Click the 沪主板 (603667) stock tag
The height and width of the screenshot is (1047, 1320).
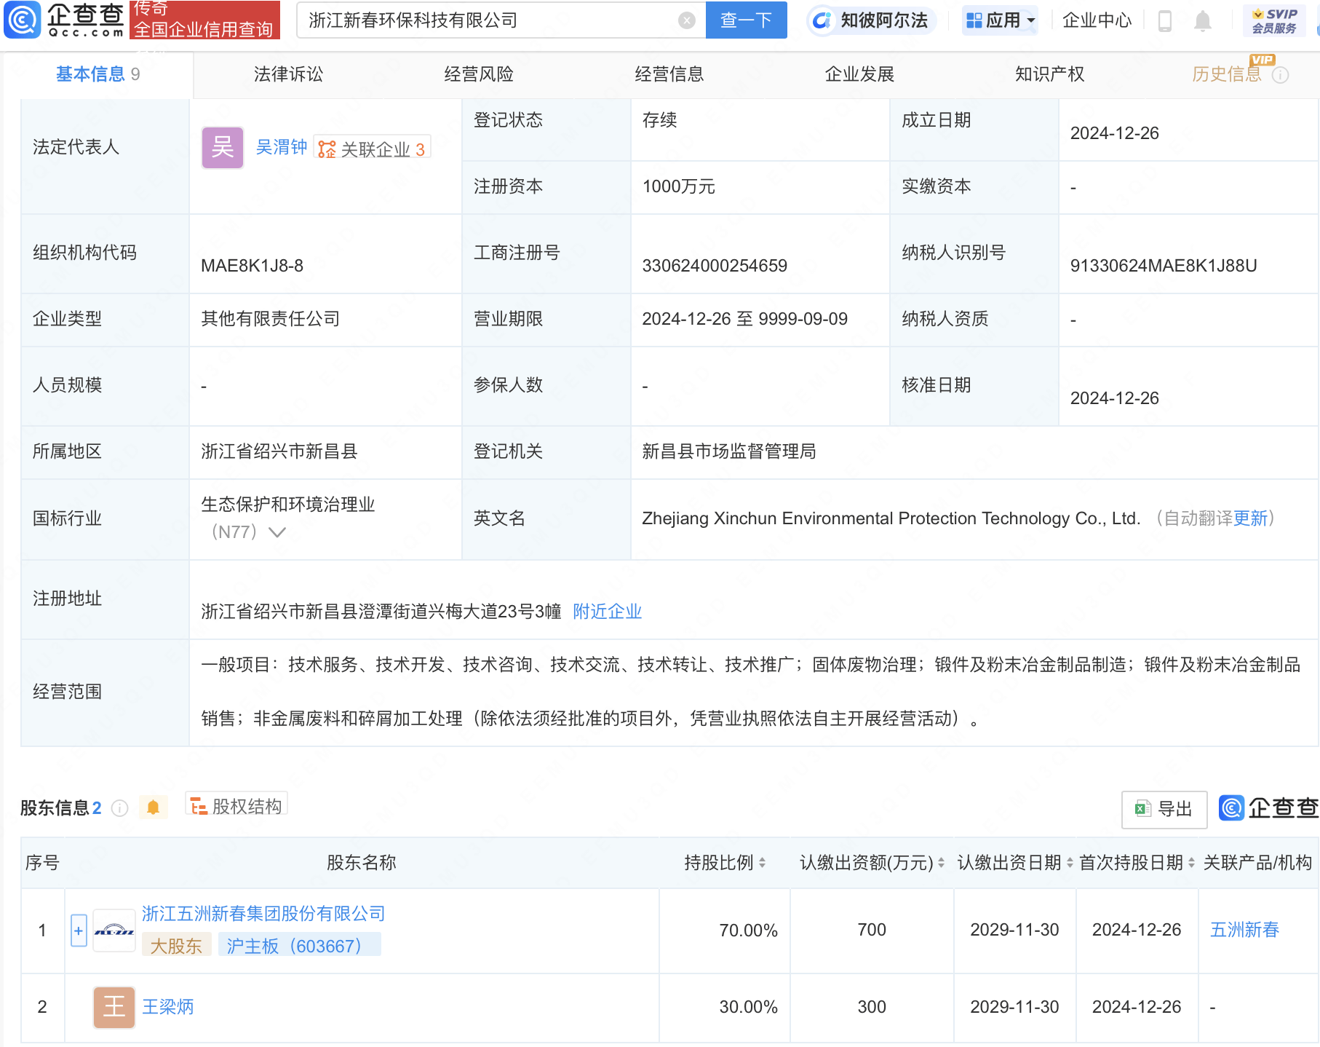click(x=299, y=946)
